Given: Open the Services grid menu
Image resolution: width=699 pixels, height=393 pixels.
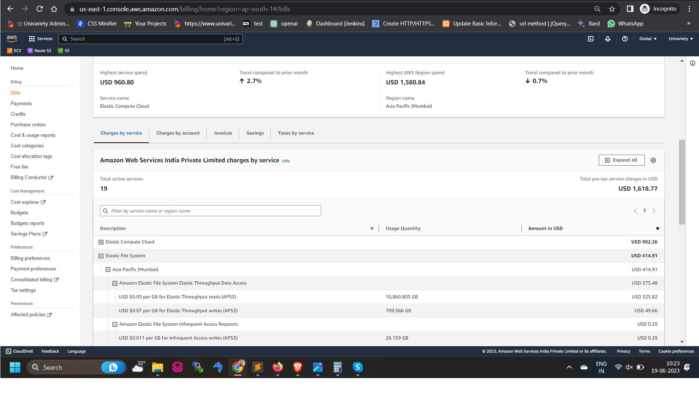Looking at the screenshot, I should pos(40,39).
